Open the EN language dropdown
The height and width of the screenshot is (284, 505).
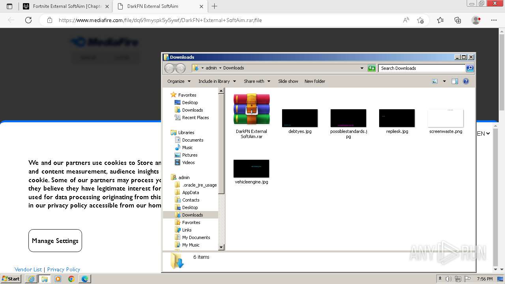click(483, 134)
